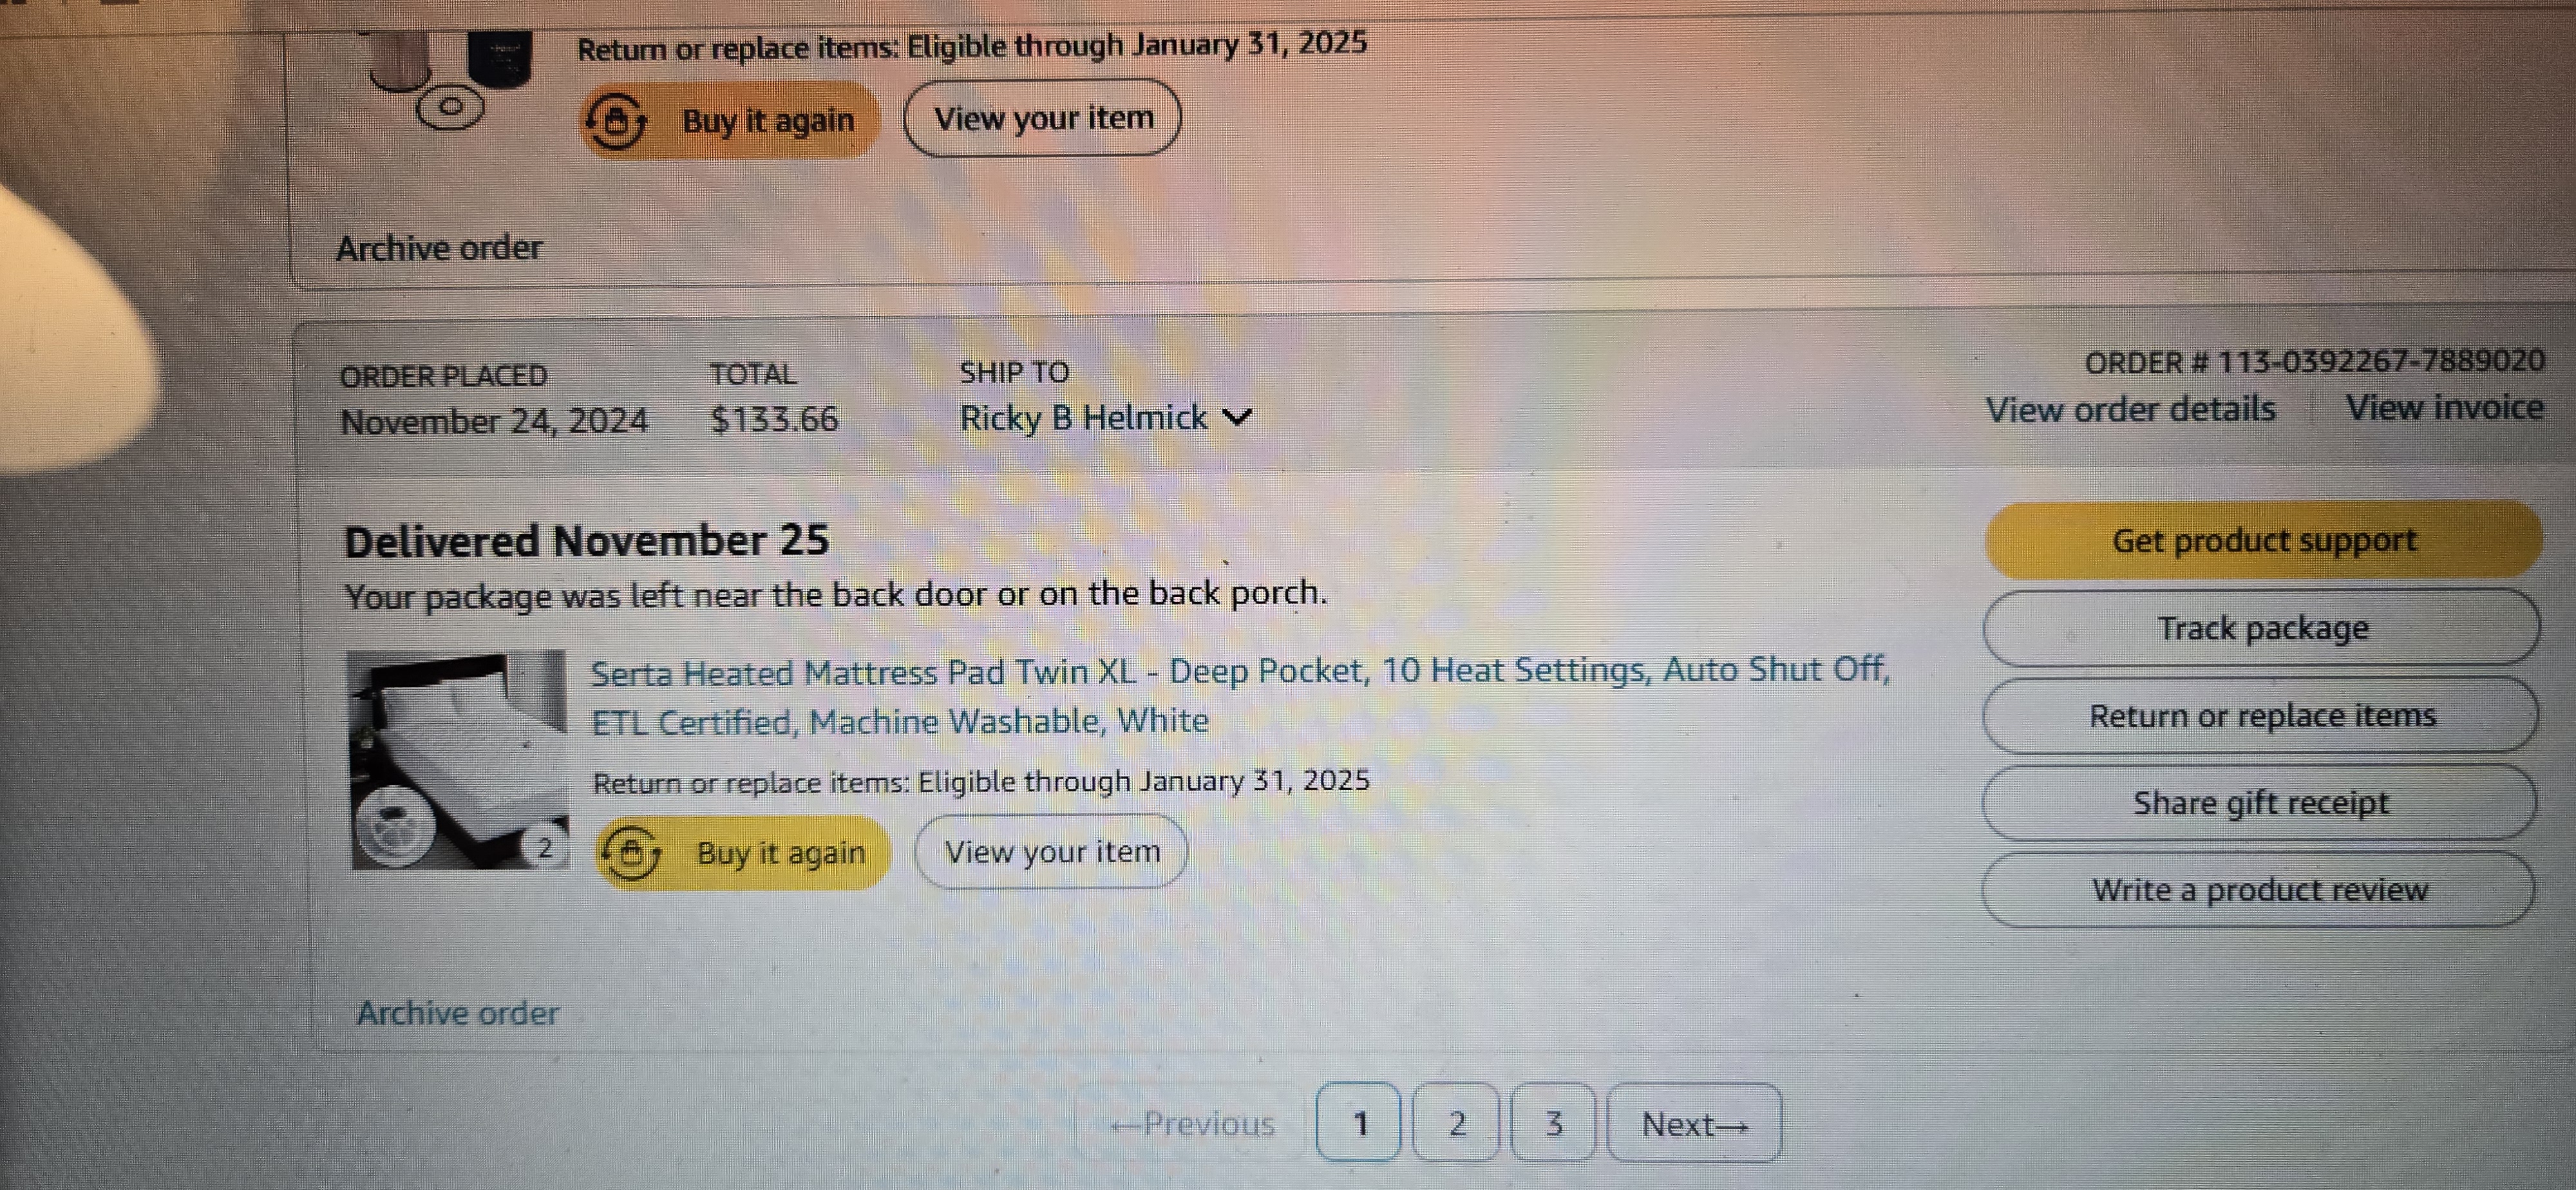The image size is (2576, 1190).
Task: Click Write a product review button
Action: [2259, 889]
